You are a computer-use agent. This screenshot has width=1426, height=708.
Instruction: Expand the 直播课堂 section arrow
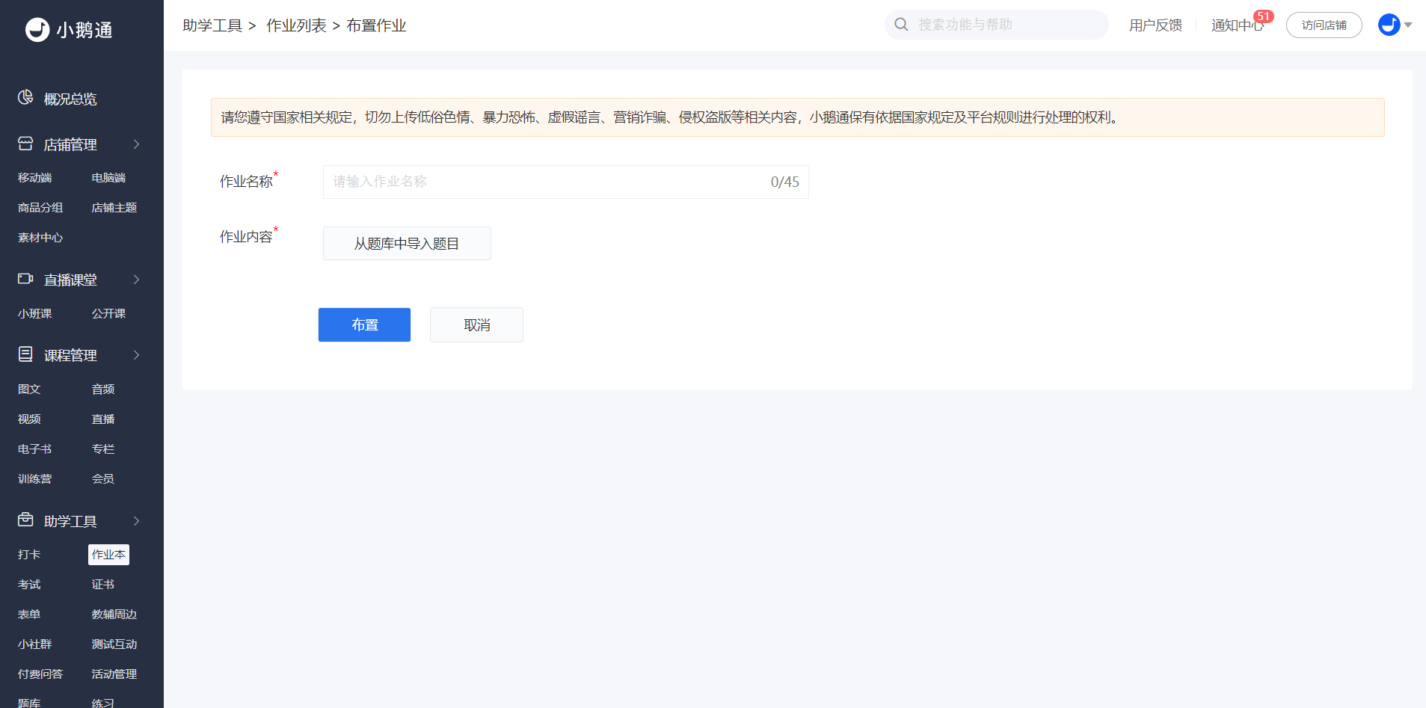coord(137,280)
